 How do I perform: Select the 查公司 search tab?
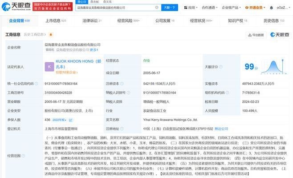click(x=81, y=2)
